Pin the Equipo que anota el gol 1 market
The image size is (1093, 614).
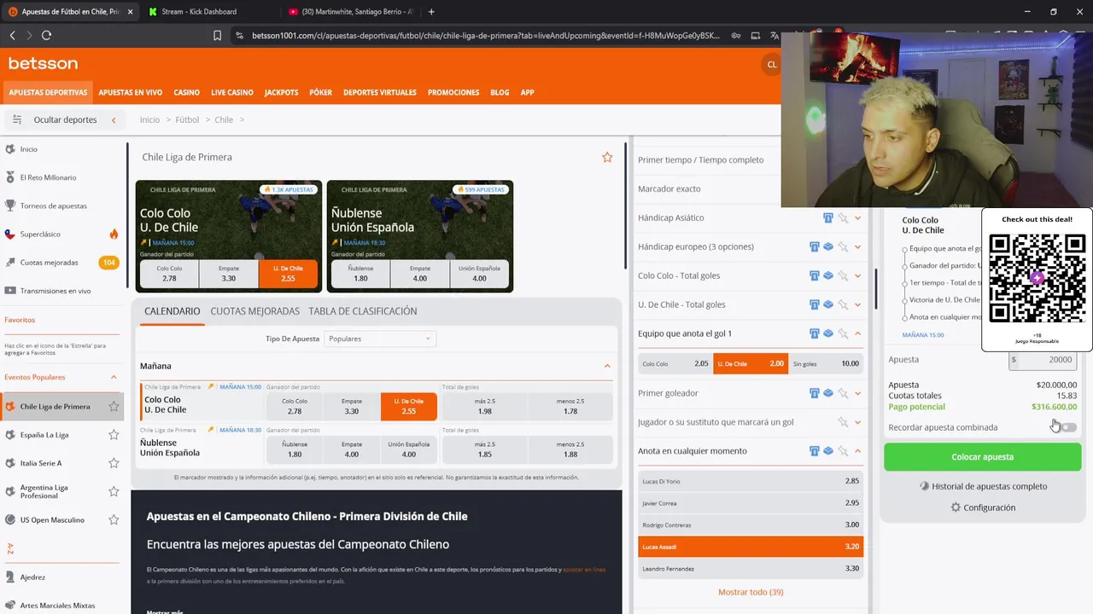843,333
